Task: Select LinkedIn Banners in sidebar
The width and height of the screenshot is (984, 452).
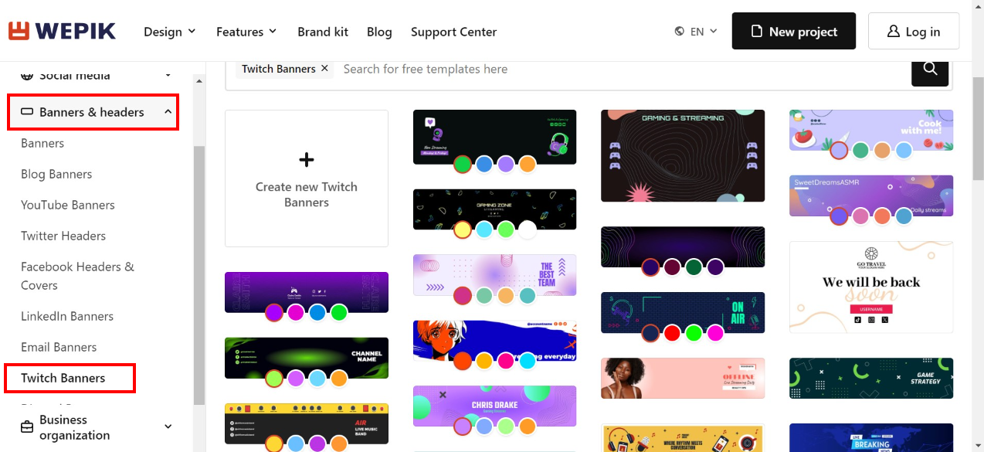Action: coord(67,316)
